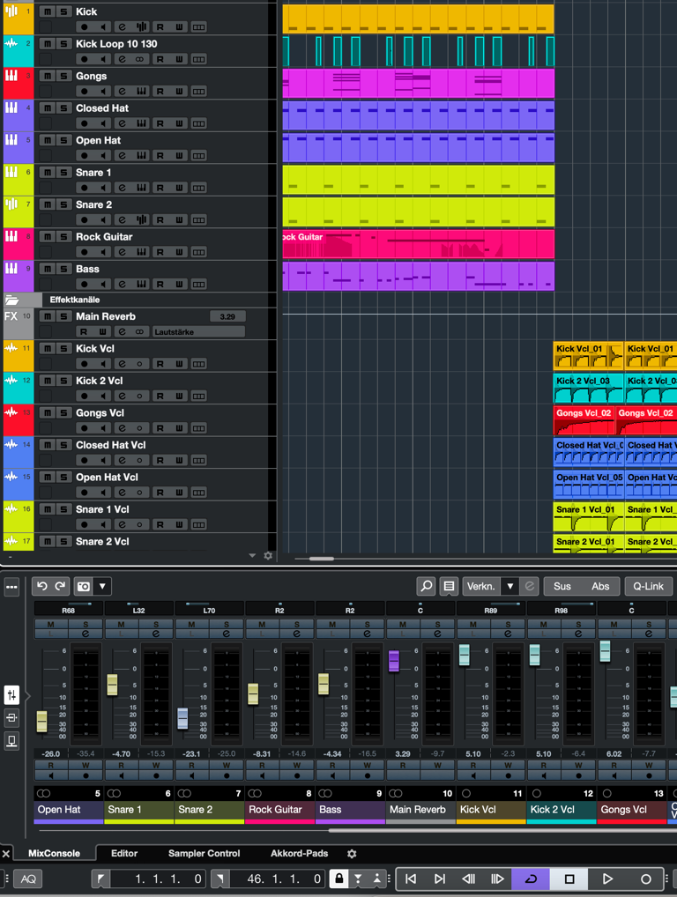Switch to the Sampler Control tab
677x897 pixels.
[204, 854]
